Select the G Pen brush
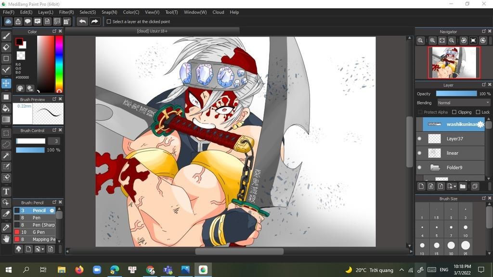 [35, 232]
